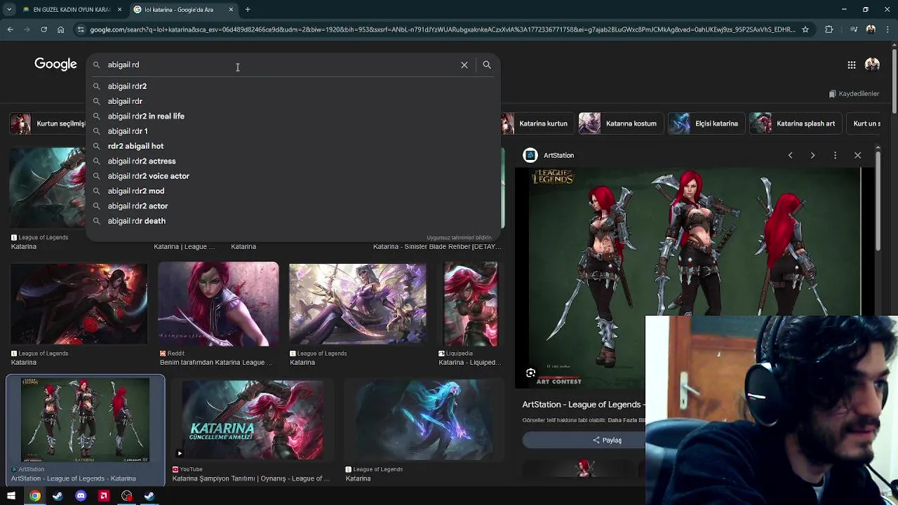Click the magnifier search button in the search bar

tap(487, 65)
